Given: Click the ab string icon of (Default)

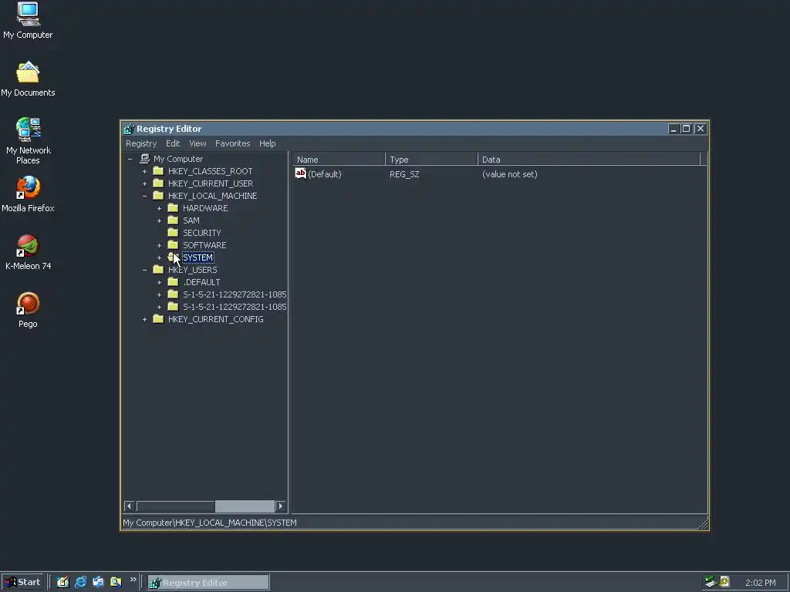Looking at the screenshot, I should pos(301,173).
